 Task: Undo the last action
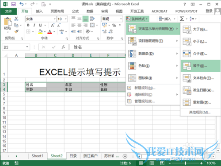pyautogui.click(x=22, y=4)
